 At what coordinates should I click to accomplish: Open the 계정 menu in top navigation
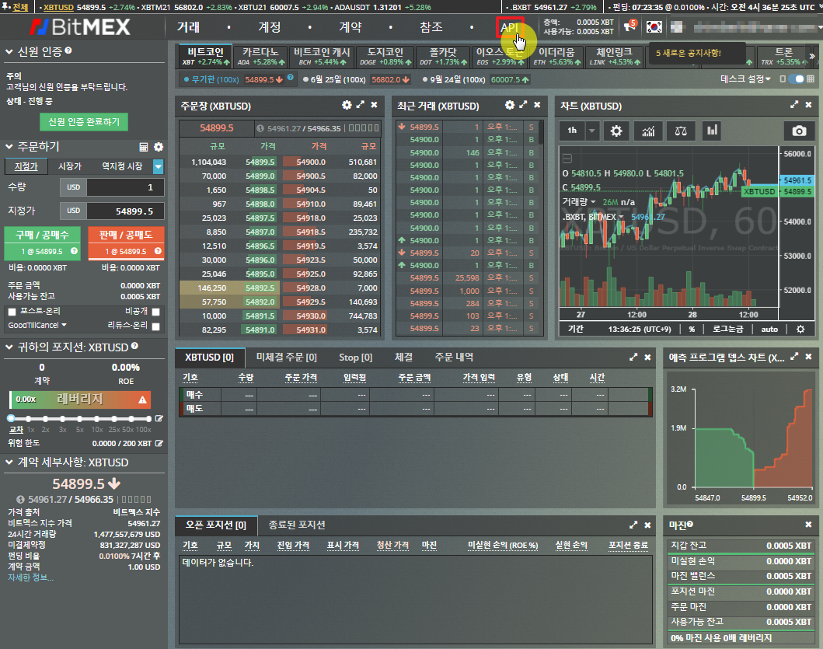[x=269, y=27]
